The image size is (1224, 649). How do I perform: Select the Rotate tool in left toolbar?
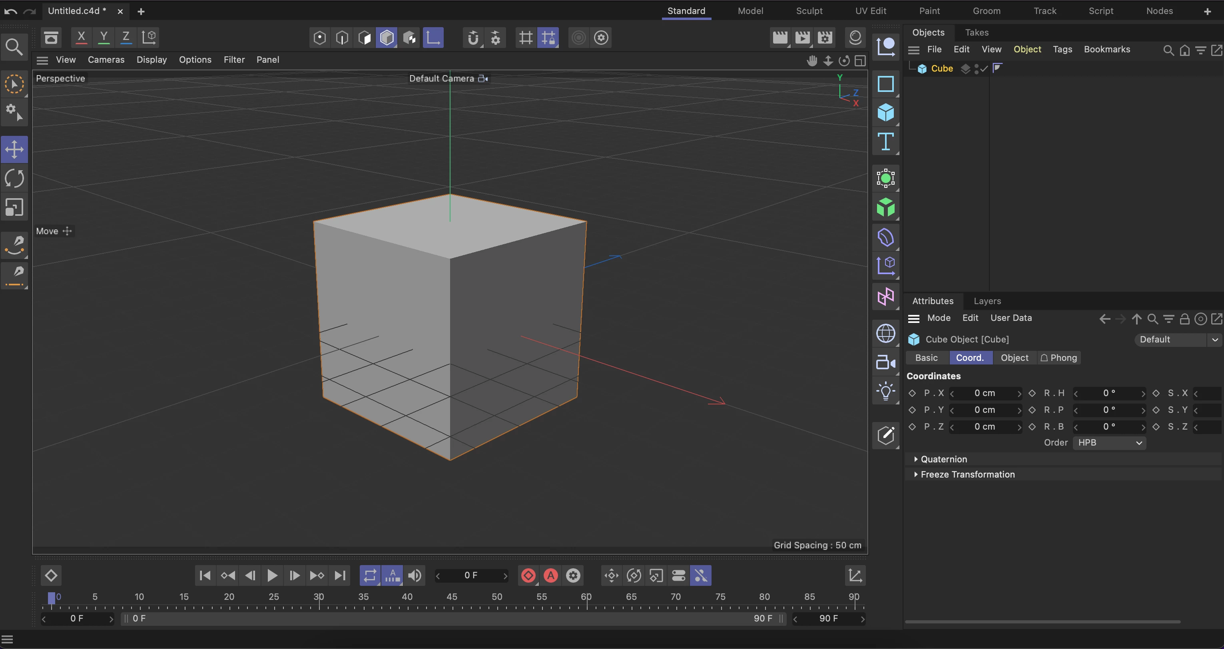[14, 179]
